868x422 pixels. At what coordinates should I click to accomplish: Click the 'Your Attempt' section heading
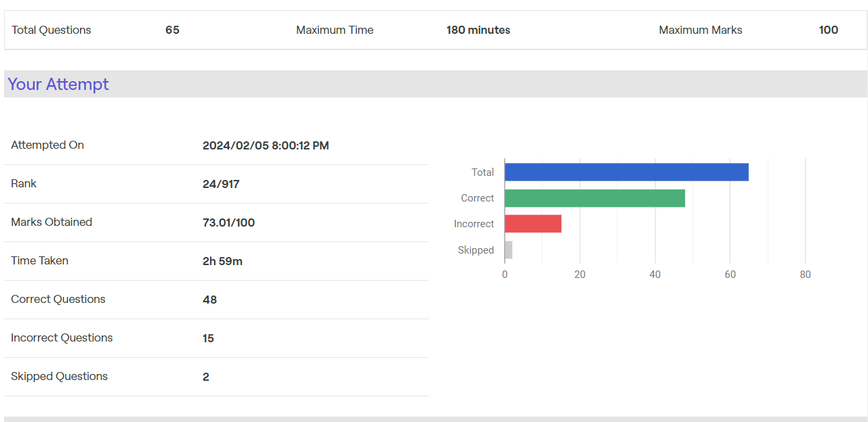(x=58, y=85)
